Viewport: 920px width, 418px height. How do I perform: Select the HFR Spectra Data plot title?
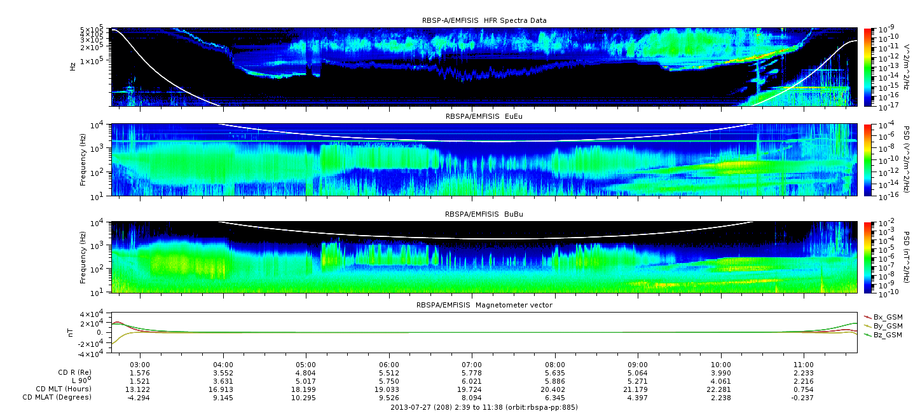click(x=484, y=21)
